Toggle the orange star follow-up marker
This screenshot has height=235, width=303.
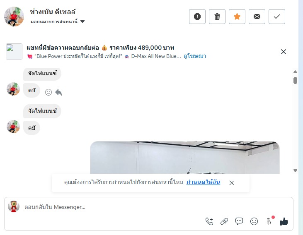tap(237, 17)
